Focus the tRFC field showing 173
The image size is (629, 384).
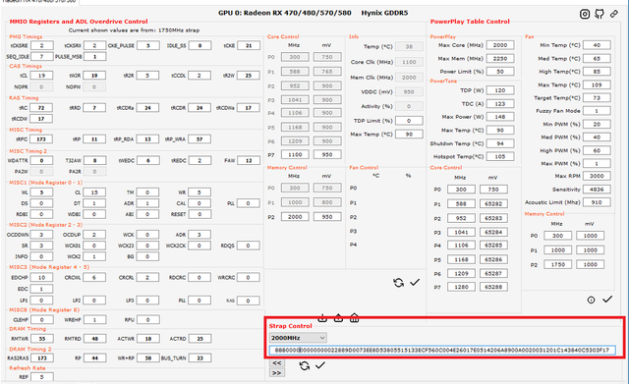(x=41, y=139)
